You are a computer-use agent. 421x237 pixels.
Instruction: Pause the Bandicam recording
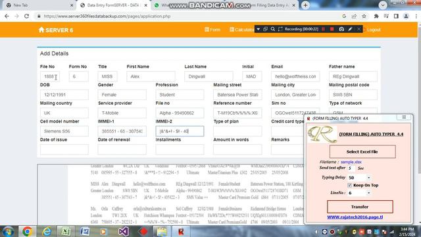pos(323,29)
